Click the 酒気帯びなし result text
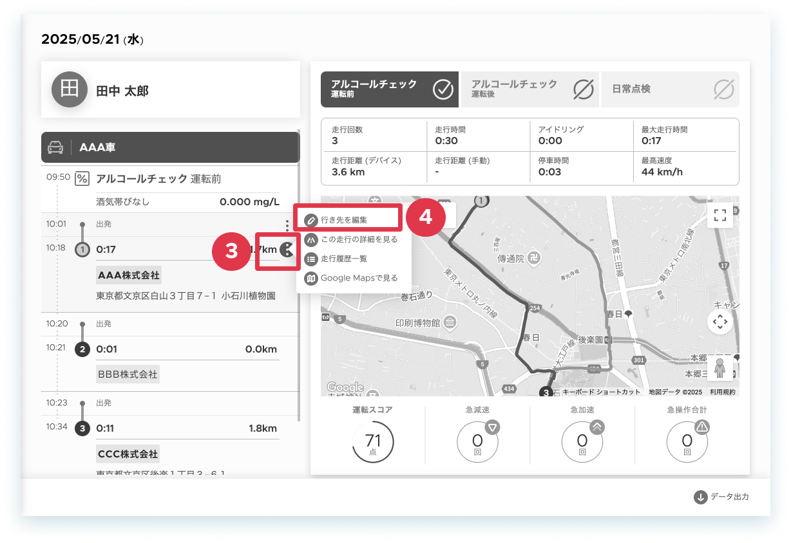This screenshot has width=791, height=543. [123, 202]
